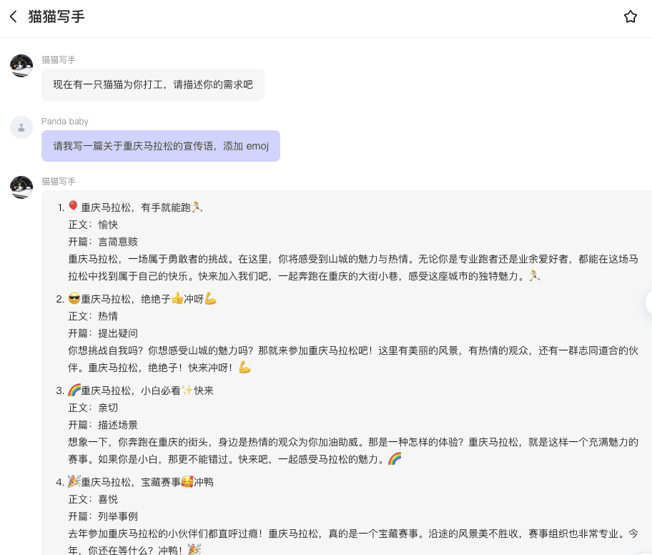Click the rainbow emoji starting slogan 3 headline
This screenshot has height=555, width=652.
[74, 391]
